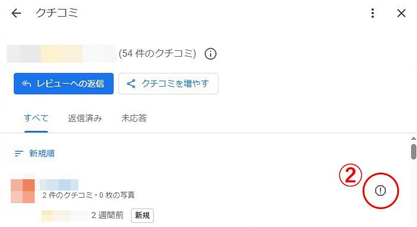
Task: Click the 新規 badge on the review
Action: [142, 215]
